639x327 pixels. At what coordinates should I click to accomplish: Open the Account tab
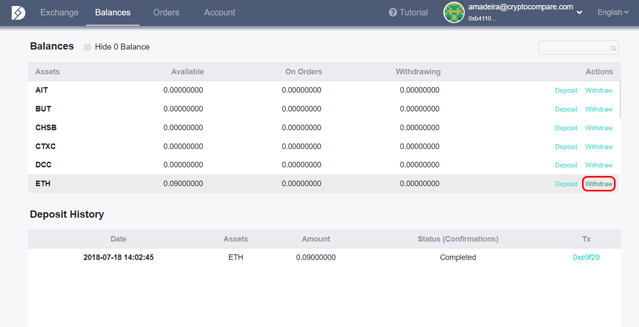[x=220, y=12]
